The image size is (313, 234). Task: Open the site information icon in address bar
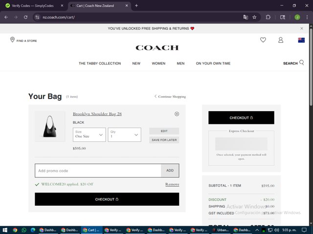tap(37, 18)
